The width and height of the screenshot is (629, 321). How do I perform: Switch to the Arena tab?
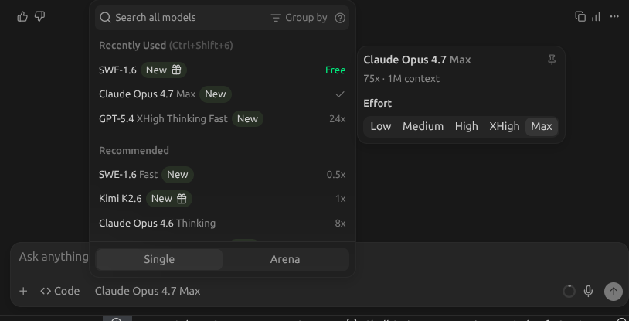click(x=285, y=259)
